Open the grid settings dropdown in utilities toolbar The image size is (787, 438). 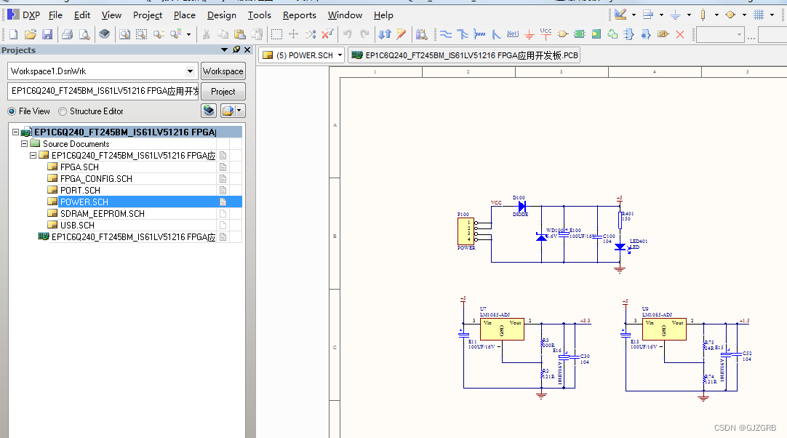[x=772, y=15]
